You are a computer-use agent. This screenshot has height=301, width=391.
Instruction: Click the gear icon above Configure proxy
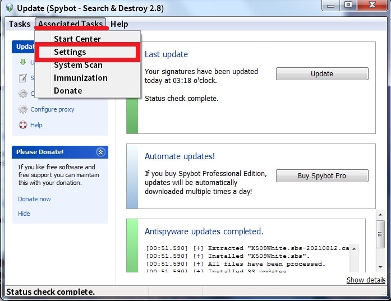click(23, 94)
